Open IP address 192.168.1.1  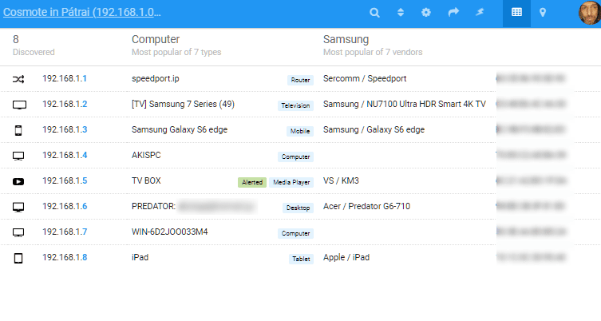point(65,78)
